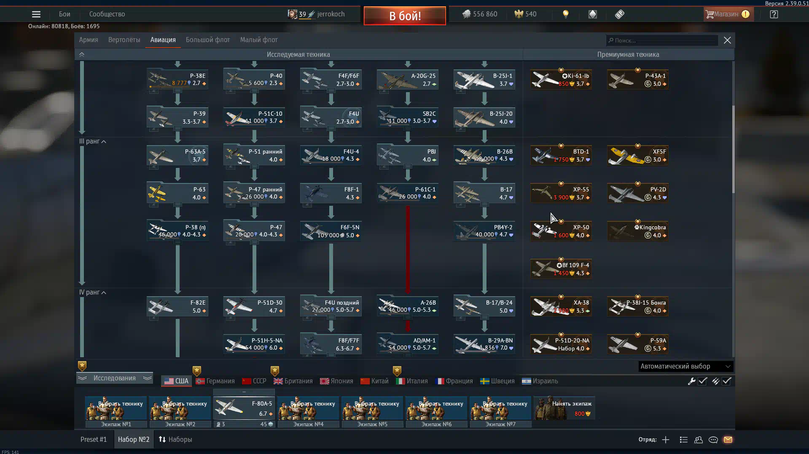Image resolution: width=809 pixels, height=454 pixels.
Task: Switch to the Вертолёты tab
Action: (x=124, y=40)
